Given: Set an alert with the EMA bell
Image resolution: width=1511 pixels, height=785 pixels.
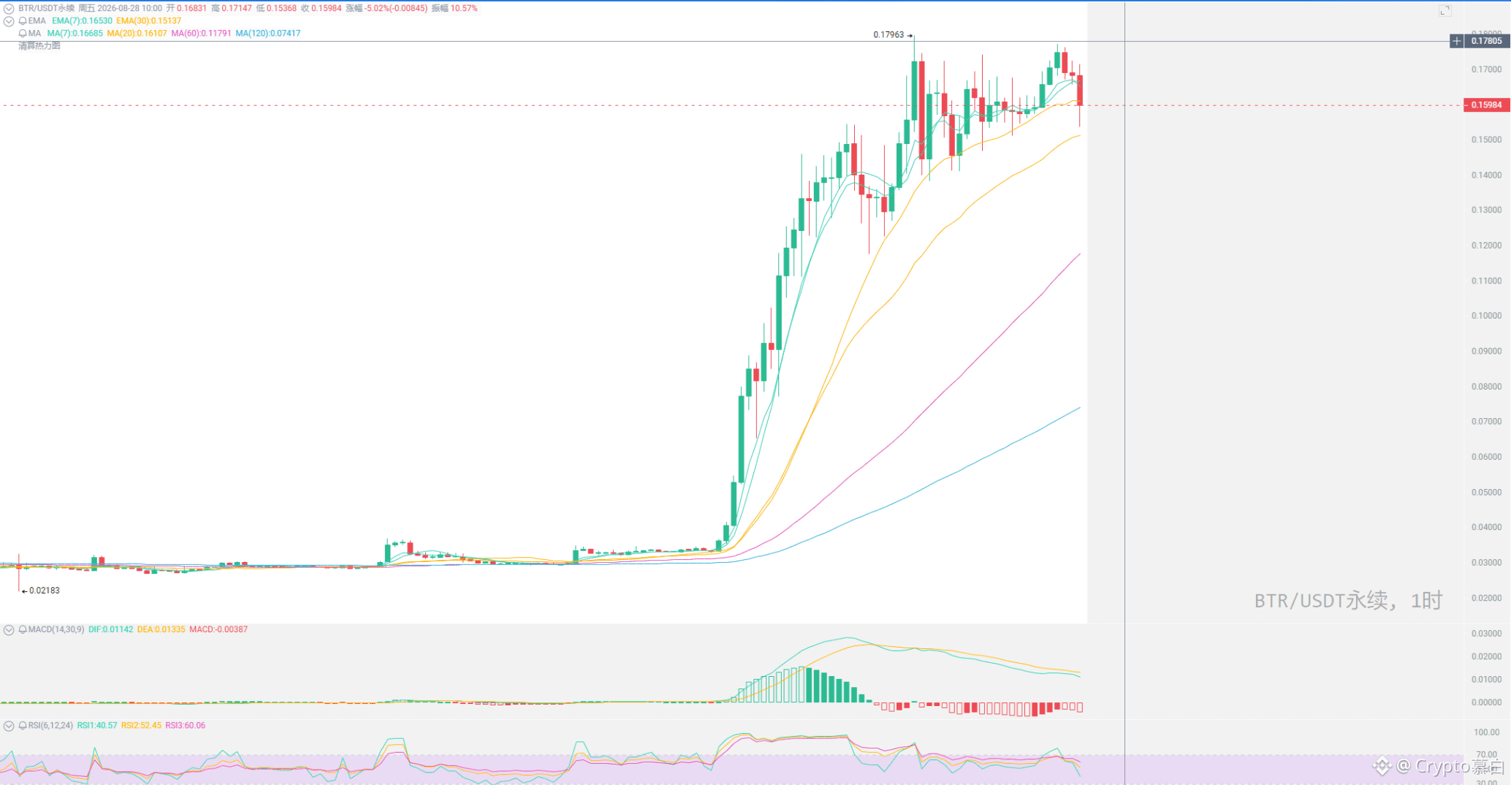Looking at the screenshot, I should pos(23,21).
